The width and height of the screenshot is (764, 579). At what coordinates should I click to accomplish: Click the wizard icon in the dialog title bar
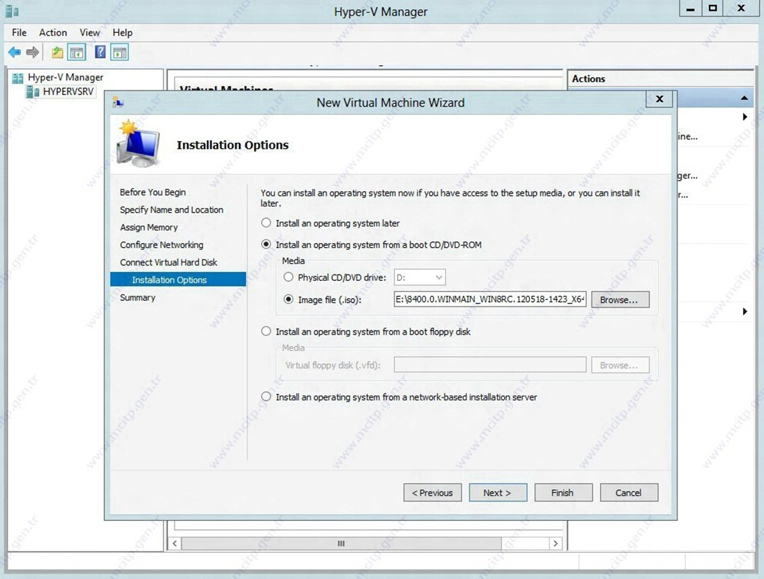(118, 102)
